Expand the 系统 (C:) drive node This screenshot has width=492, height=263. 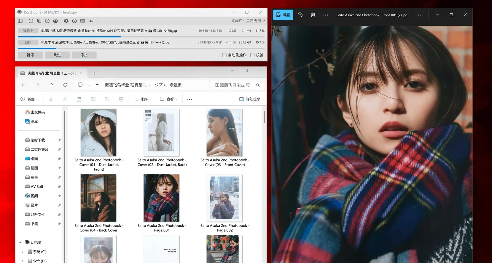click(x=23, y=252)
